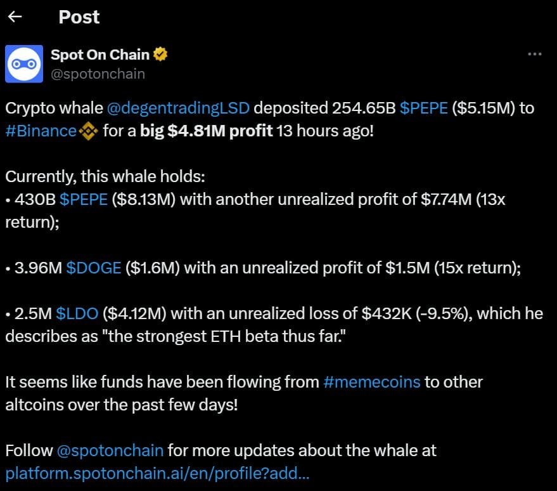Click the gold verified badge icon
This screenshot has height=491, width=557.
pyautogui.click(x=161, y=55)
